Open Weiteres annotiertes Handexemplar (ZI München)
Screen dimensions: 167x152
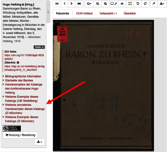pyautogui.click(x=25, y=109)
